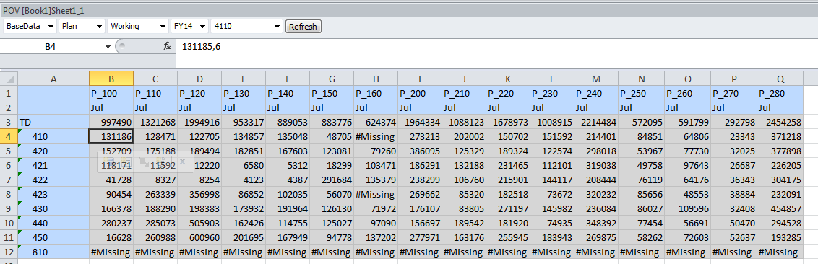This screenshot has height=264, width=818.
Task: Select the 810 row label cell
Action: tap(53, 252)
